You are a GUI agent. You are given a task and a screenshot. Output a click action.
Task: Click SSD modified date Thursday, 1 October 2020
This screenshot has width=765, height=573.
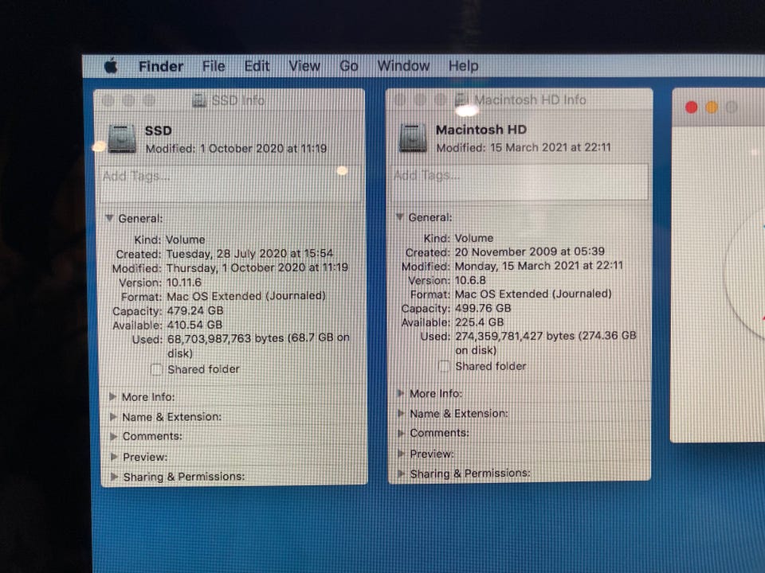[x=236, y=267]
